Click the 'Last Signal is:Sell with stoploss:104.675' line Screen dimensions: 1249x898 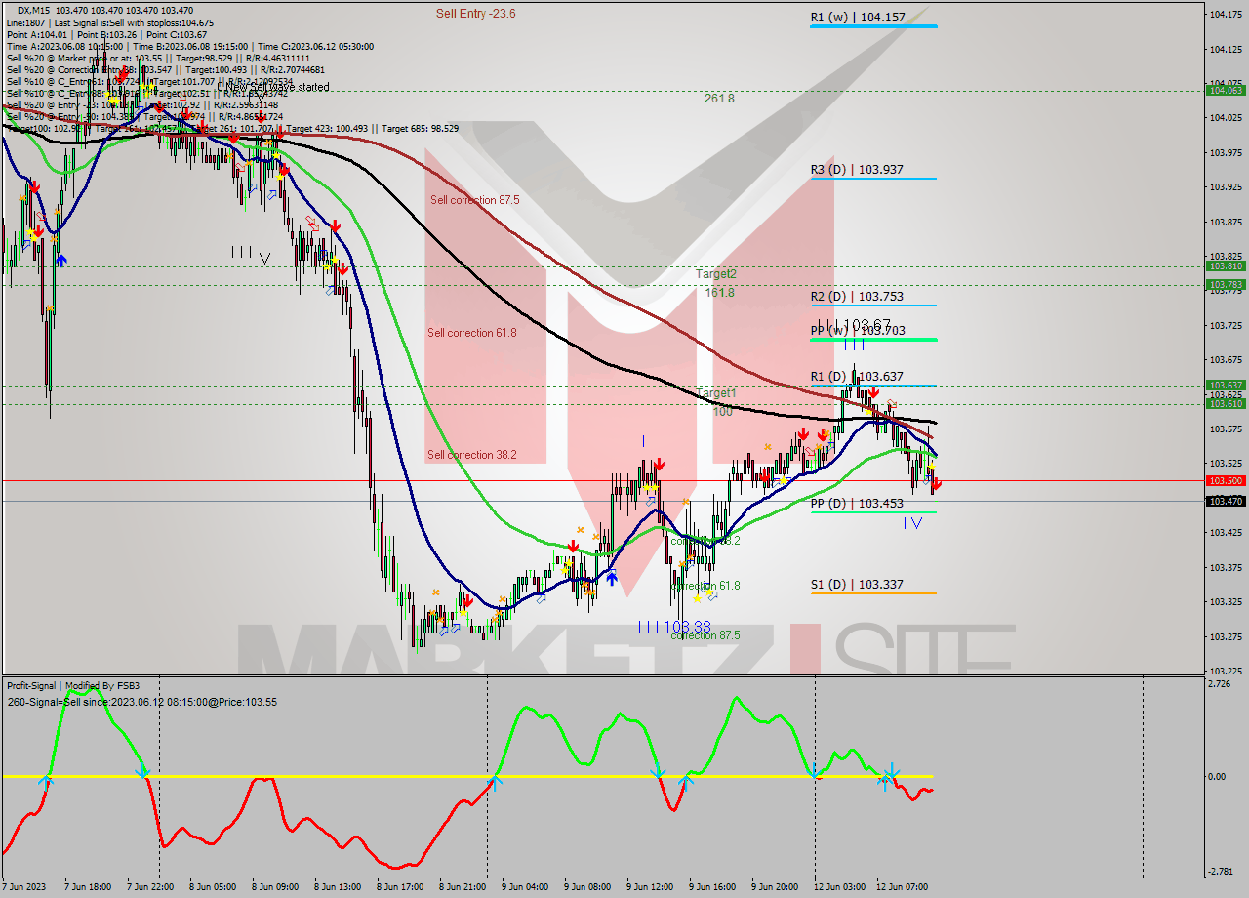pyautogui.click(x=134, y=22)
